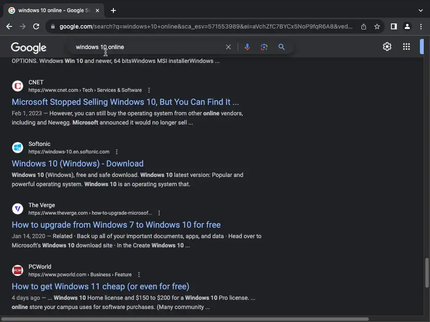Click the 'Jan 14, 2020' snippet date

[x=29, y=236]
